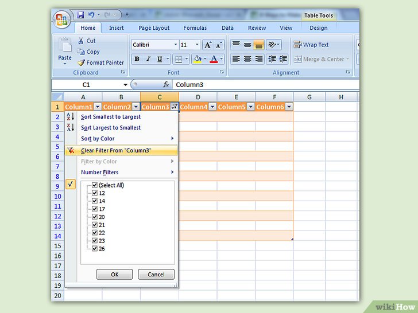Screen dimensions: 418x313
Task: Click the Paste clipboard icon
Action: [65, 45]
